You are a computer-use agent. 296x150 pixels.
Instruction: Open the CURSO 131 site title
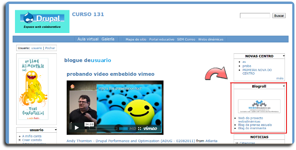pos(88,15)
